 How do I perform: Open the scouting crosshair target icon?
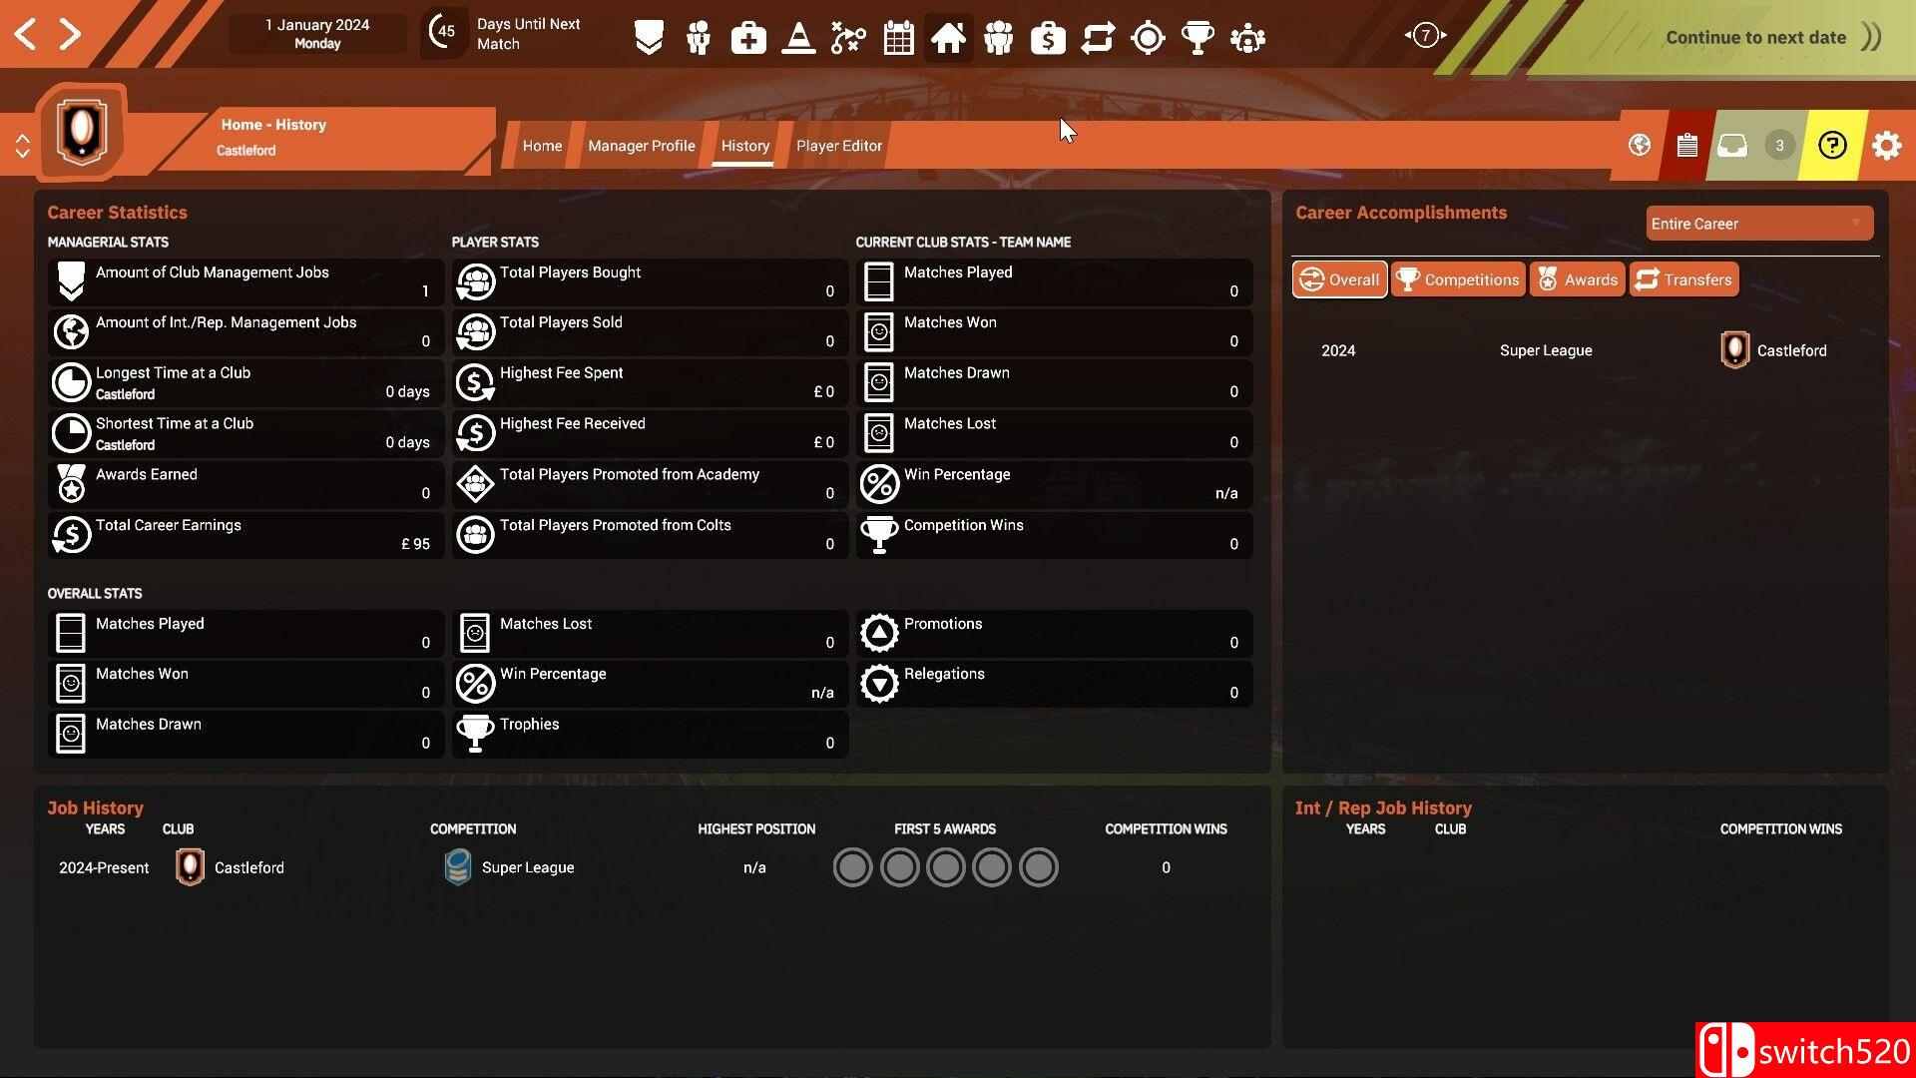(x=1148, y=38)
